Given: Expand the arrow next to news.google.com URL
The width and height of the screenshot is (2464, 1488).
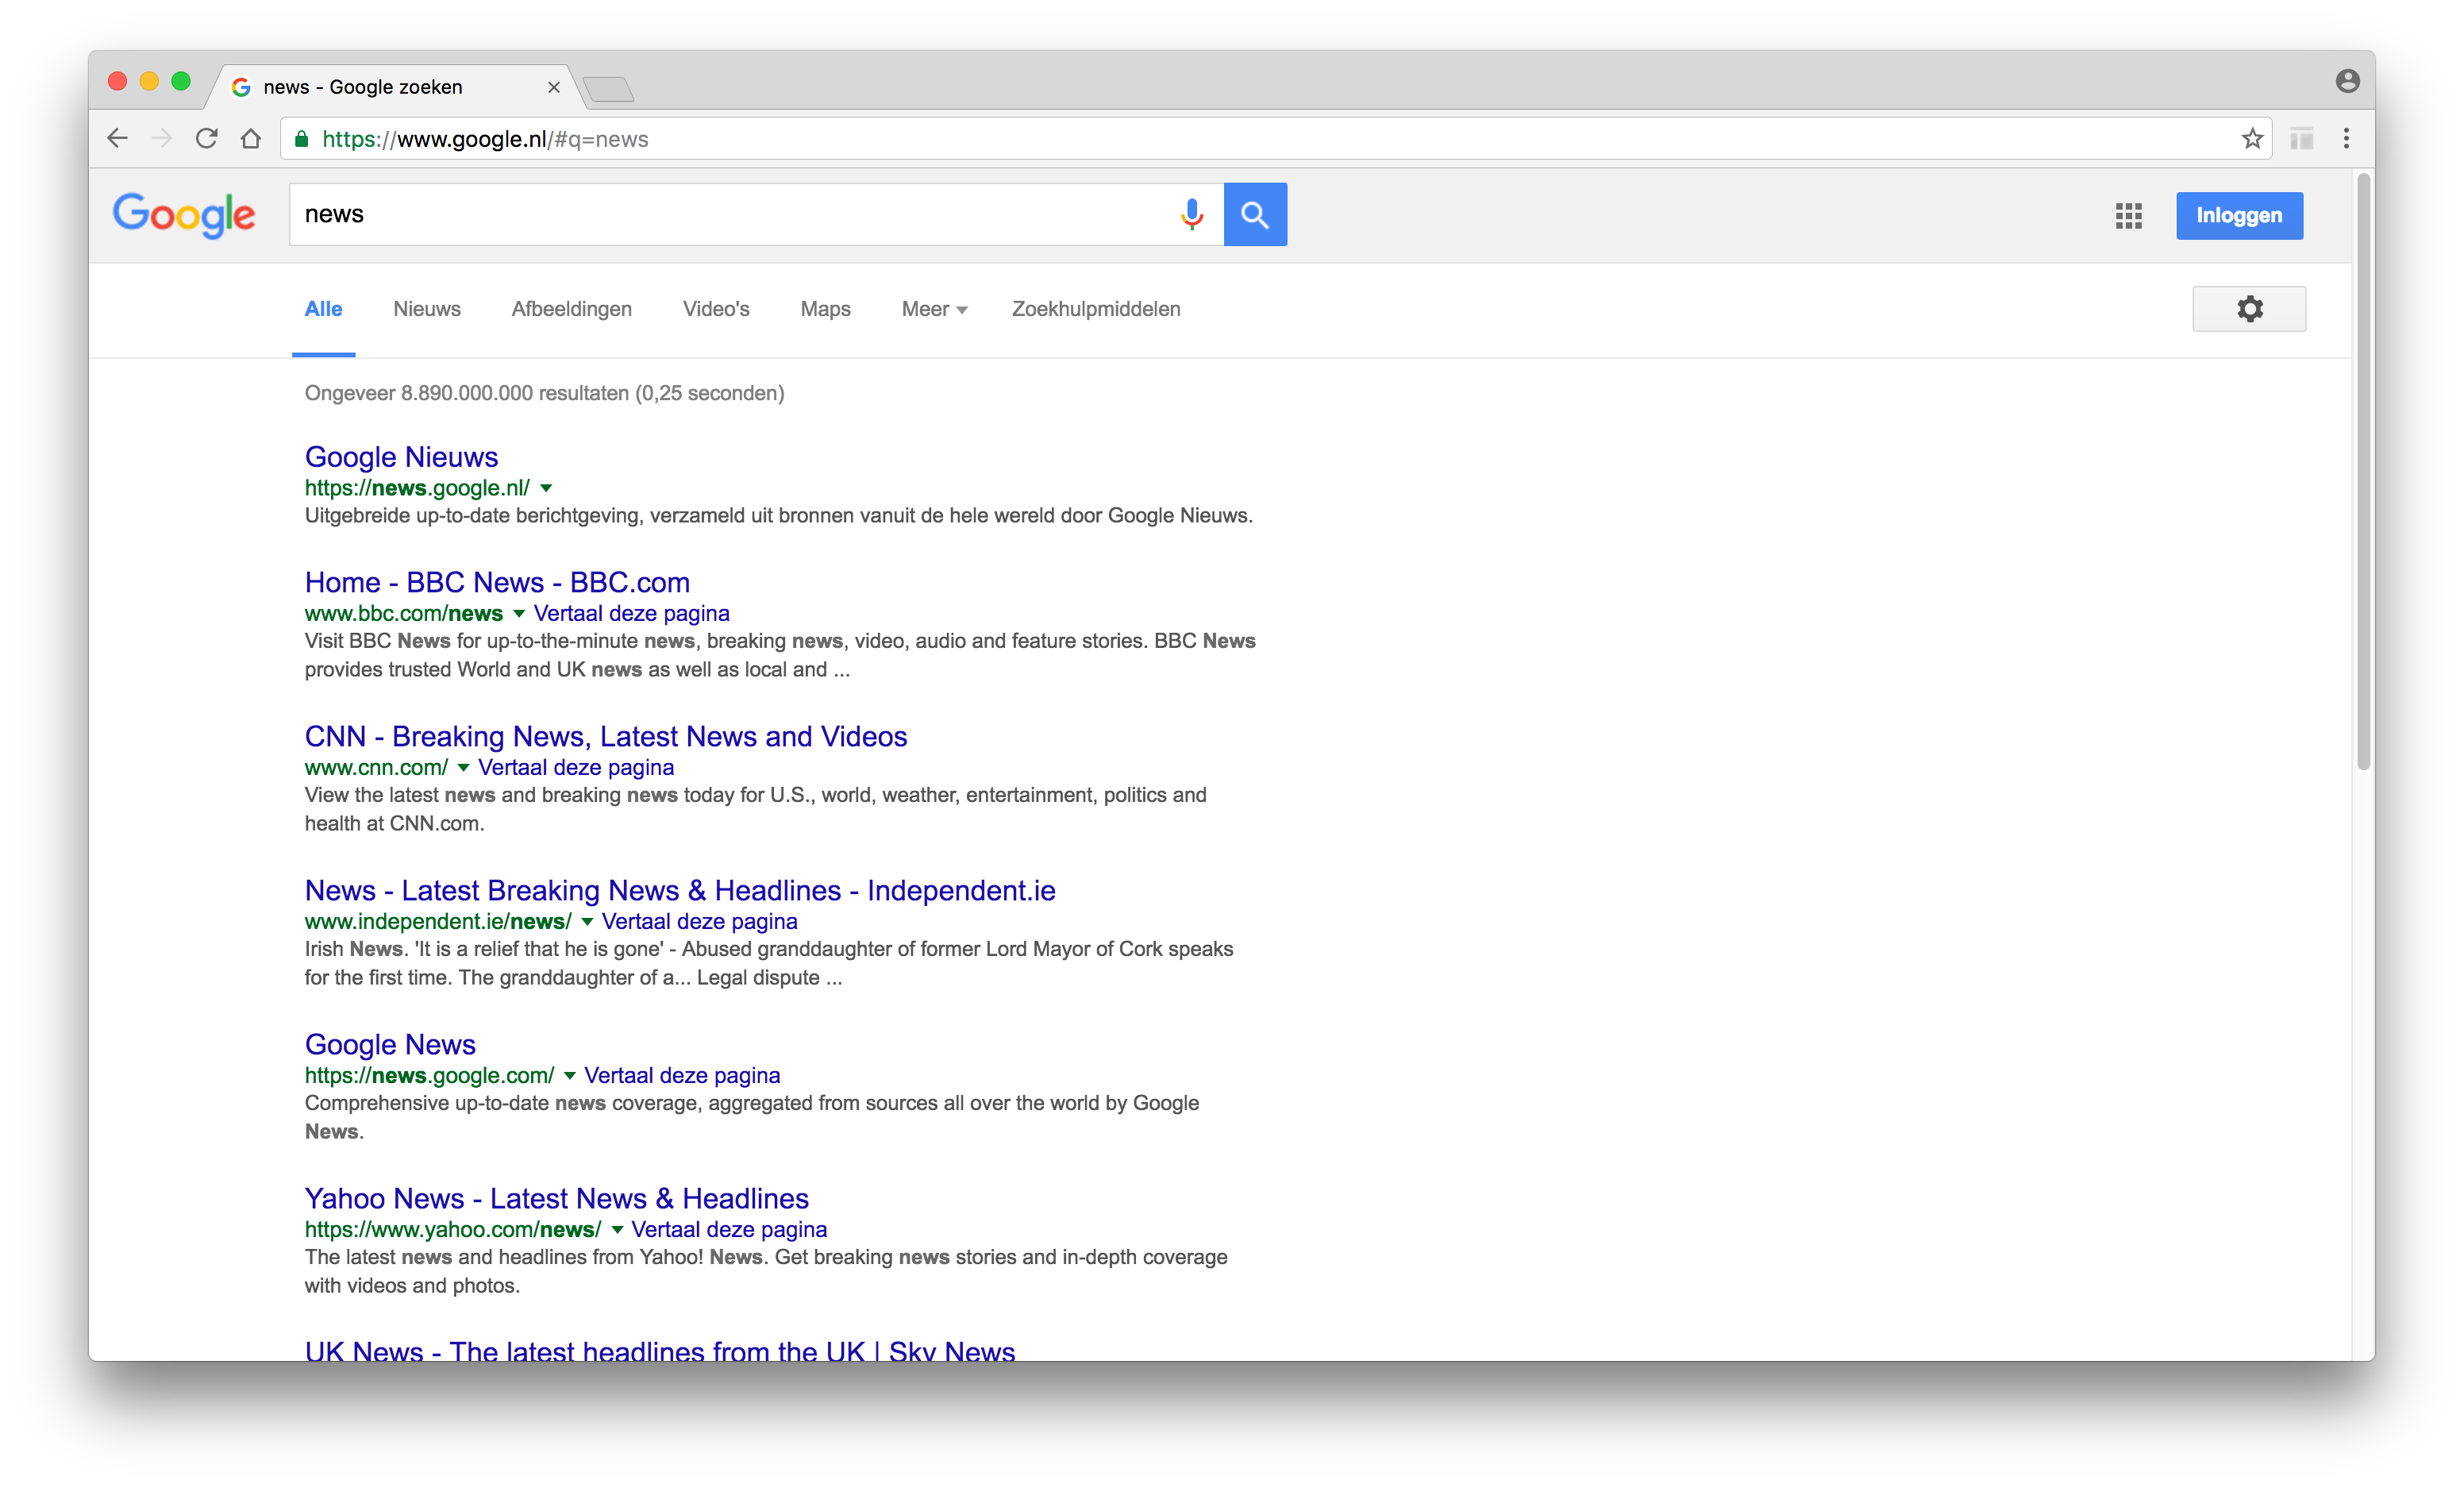Looking at the screenshot, I should tap(569, 1075).
